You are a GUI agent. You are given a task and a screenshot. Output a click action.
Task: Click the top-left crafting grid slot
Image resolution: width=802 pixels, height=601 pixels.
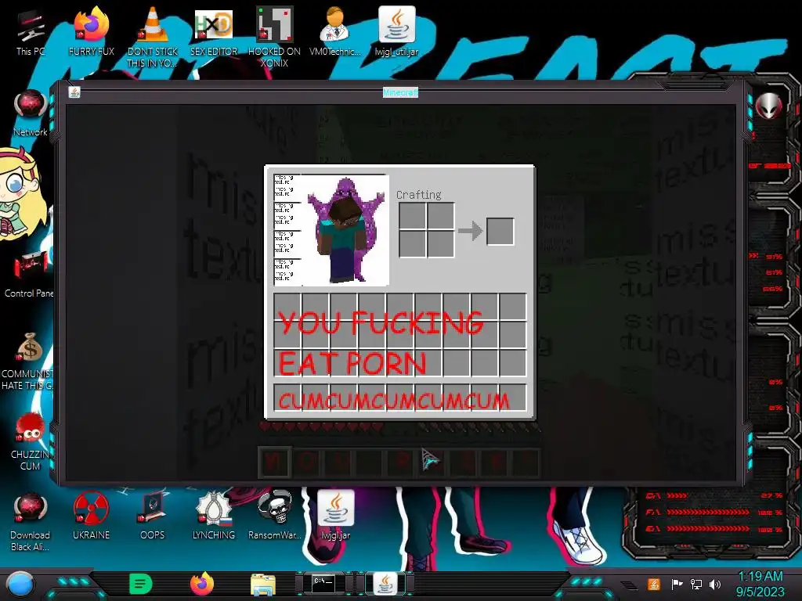(x=412, y=216)
